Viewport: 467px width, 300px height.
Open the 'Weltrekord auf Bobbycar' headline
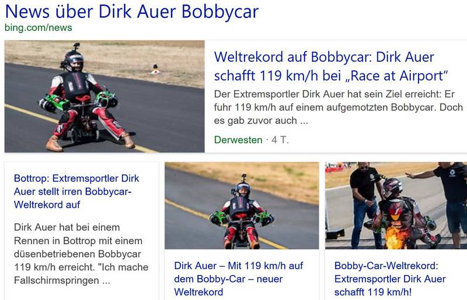(331, 66)
